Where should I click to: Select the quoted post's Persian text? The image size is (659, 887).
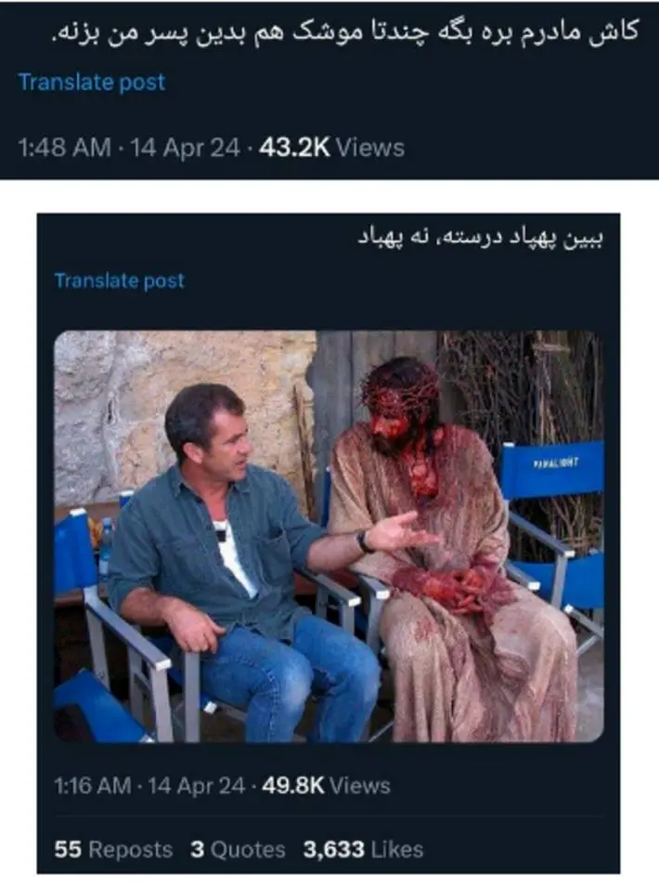point(481,237)
